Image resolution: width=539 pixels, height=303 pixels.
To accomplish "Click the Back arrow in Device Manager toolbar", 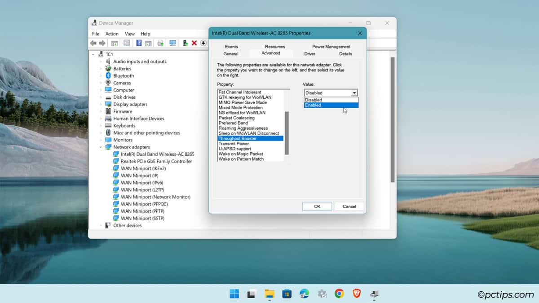I will tap(93, 43).
